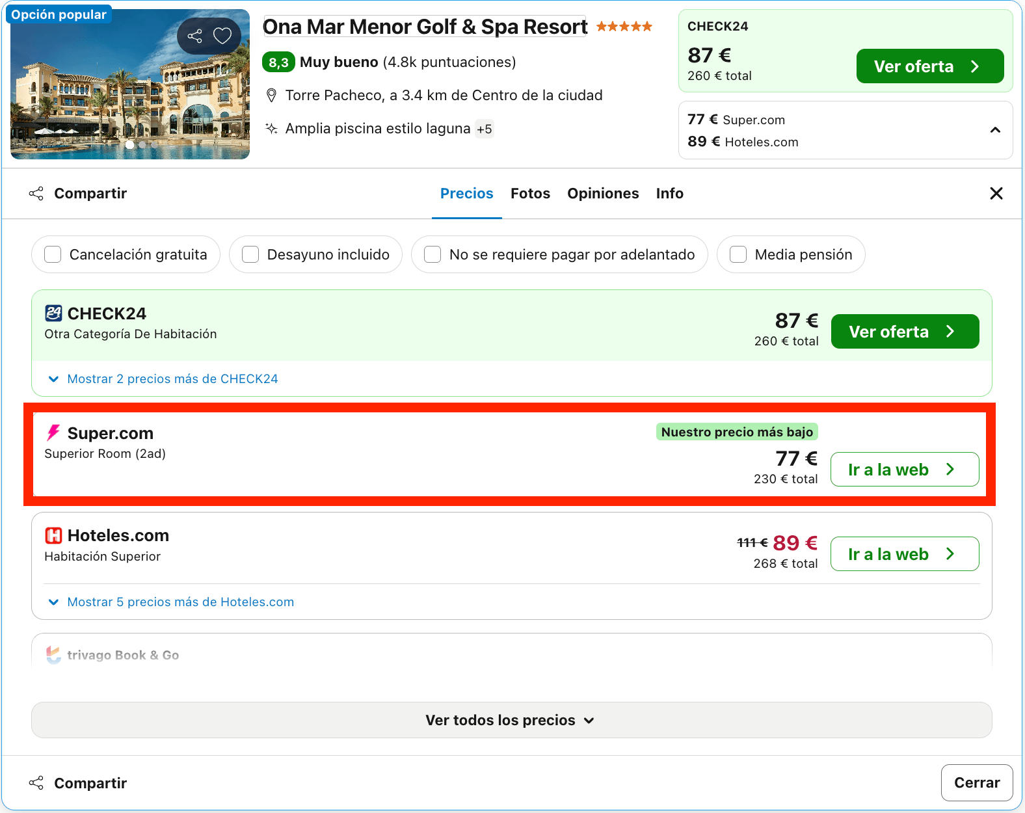Click the 8,3 rating badge
This screenshot has width=1025, height=813.
279,62
